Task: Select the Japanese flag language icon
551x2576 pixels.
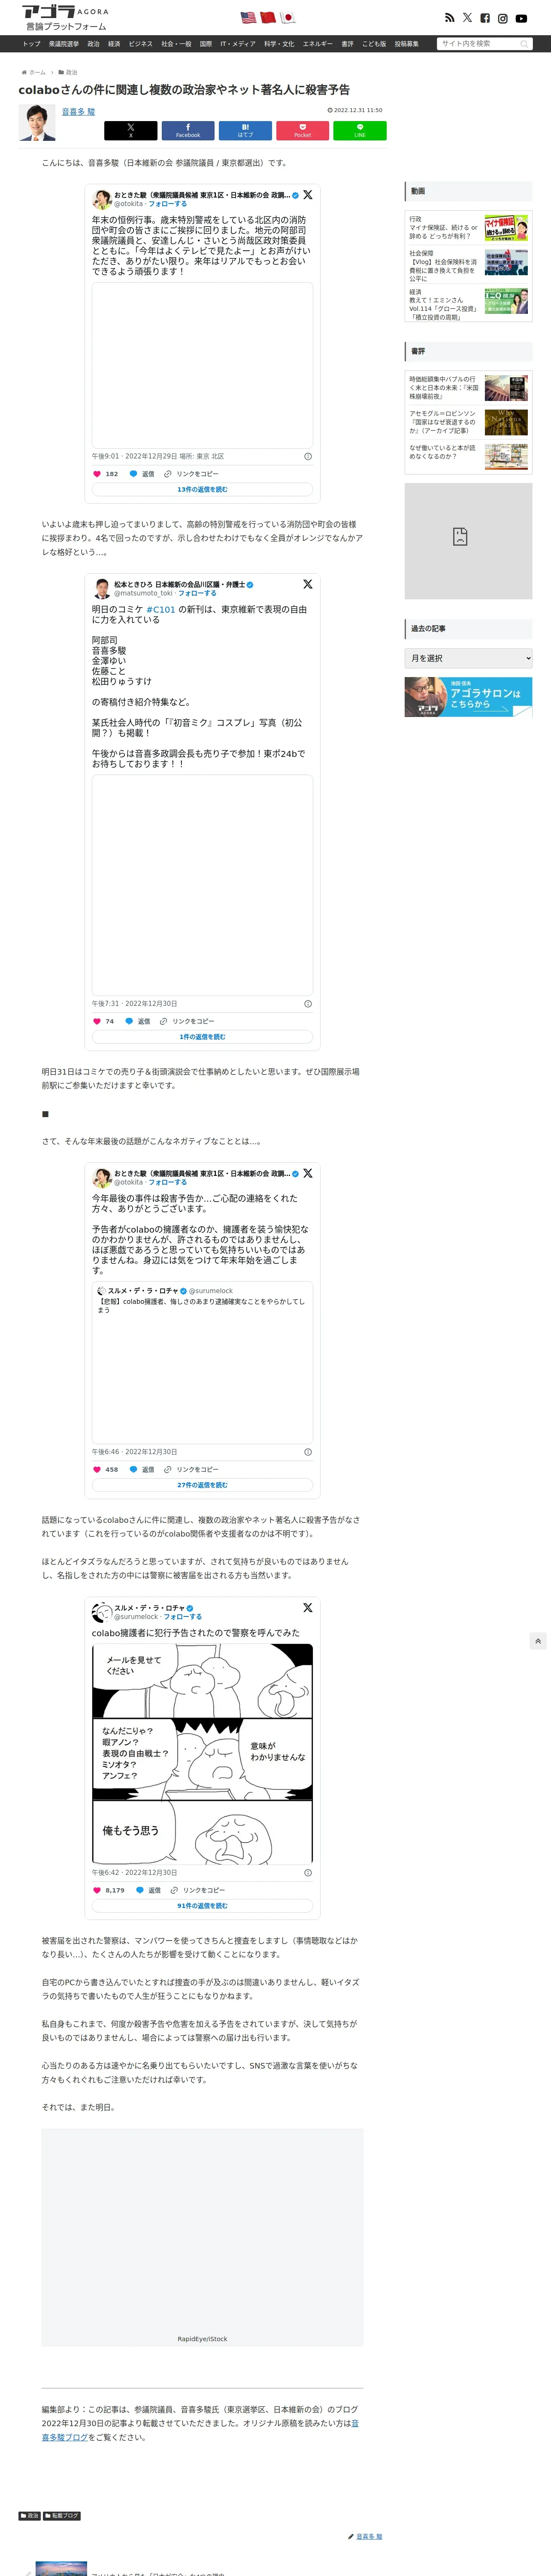Action: point(287,17)
